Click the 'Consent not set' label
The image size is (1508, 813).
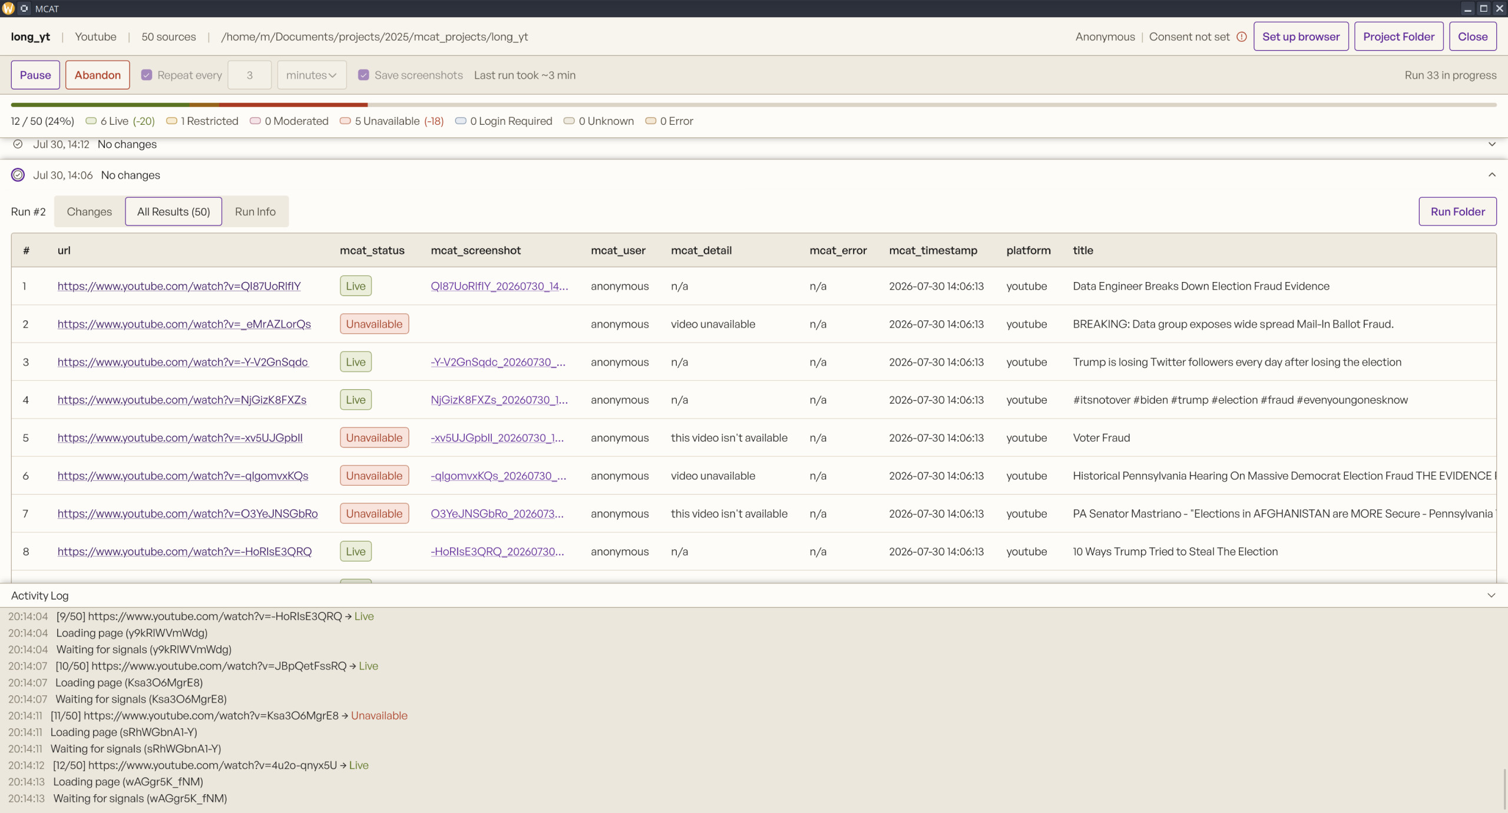pos(1189,36)
